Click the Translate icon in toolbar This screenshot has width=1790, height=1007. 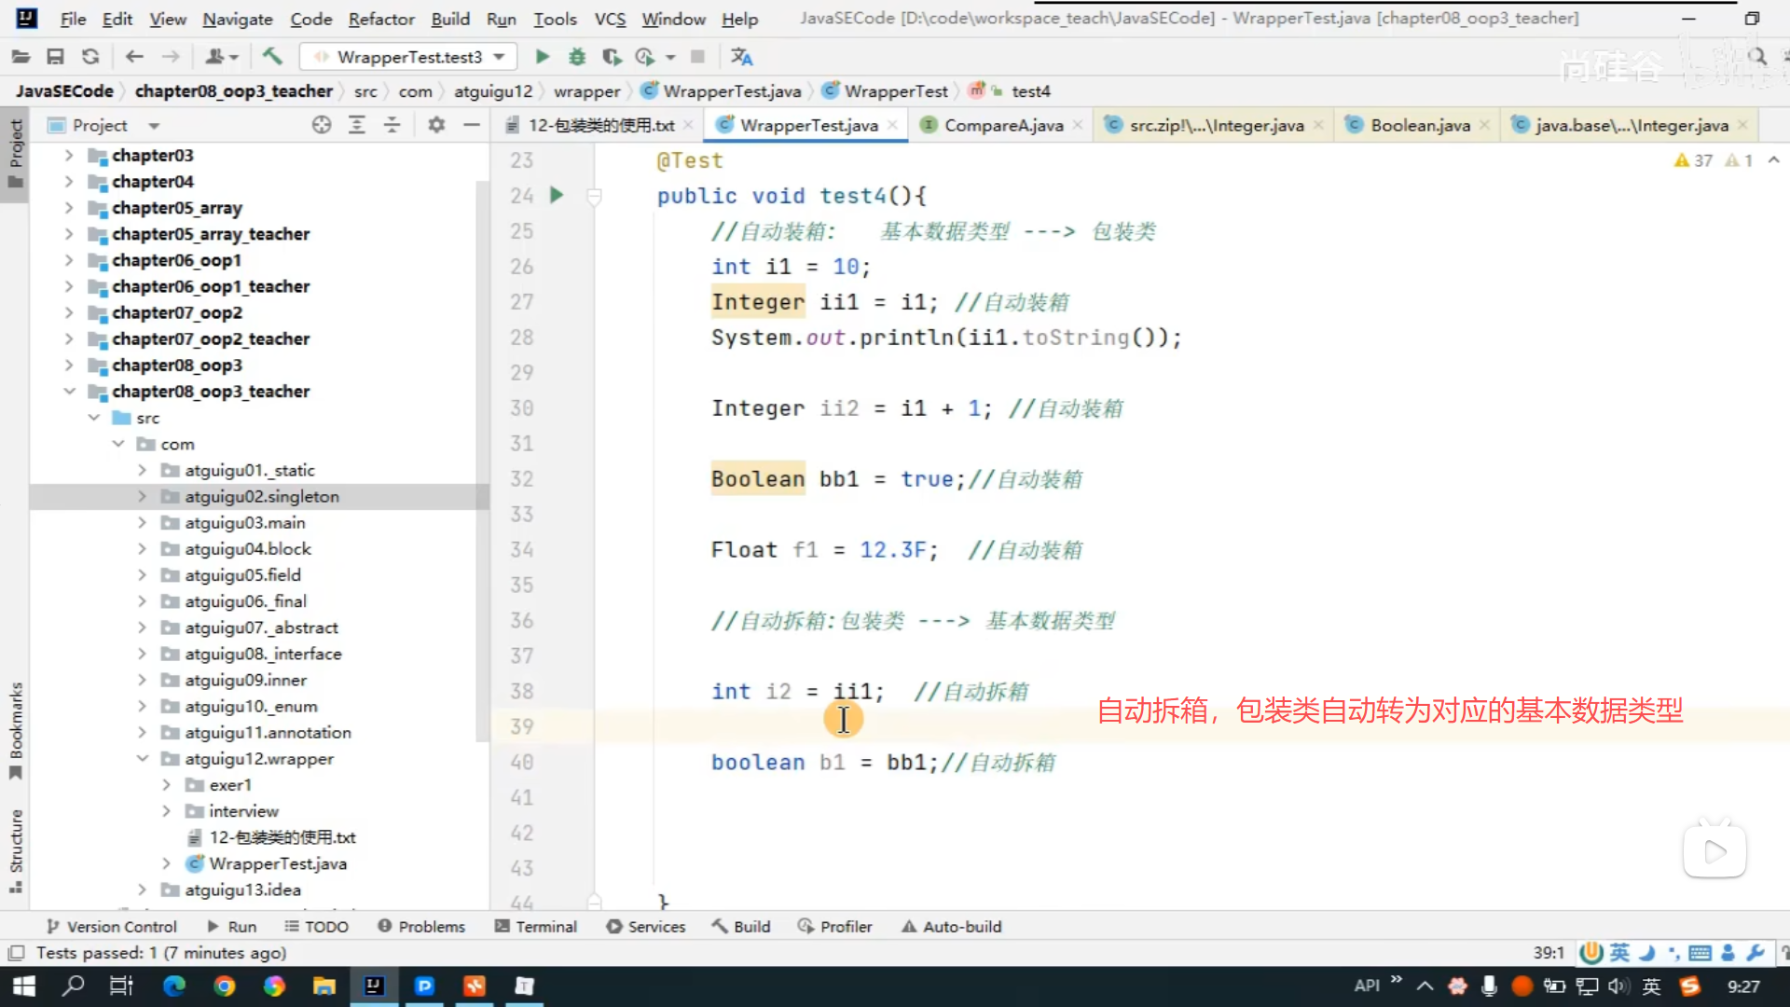[x=741, y=57]
